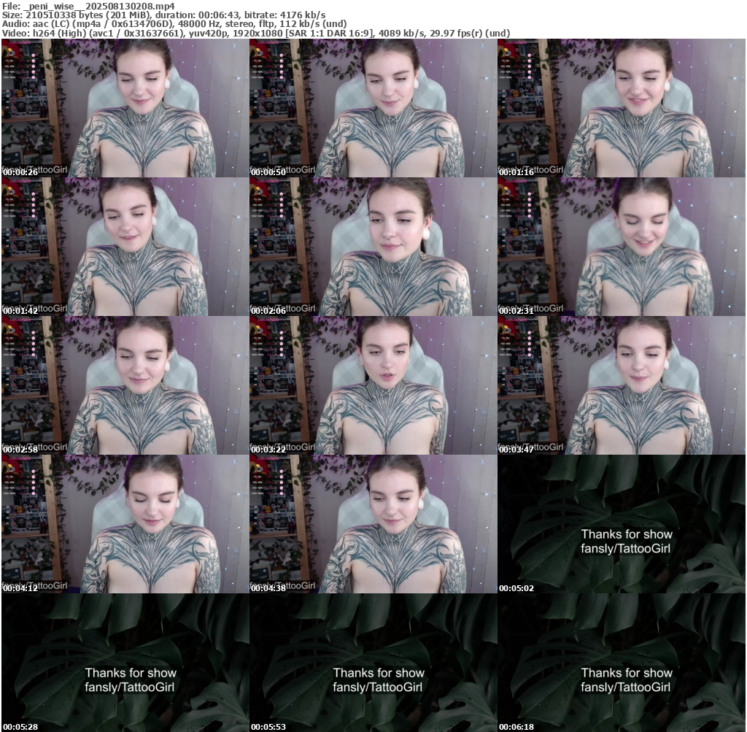Open the thumbnail at 00:02:58
The height and width of the screenshot is (732, 747).
125,385
